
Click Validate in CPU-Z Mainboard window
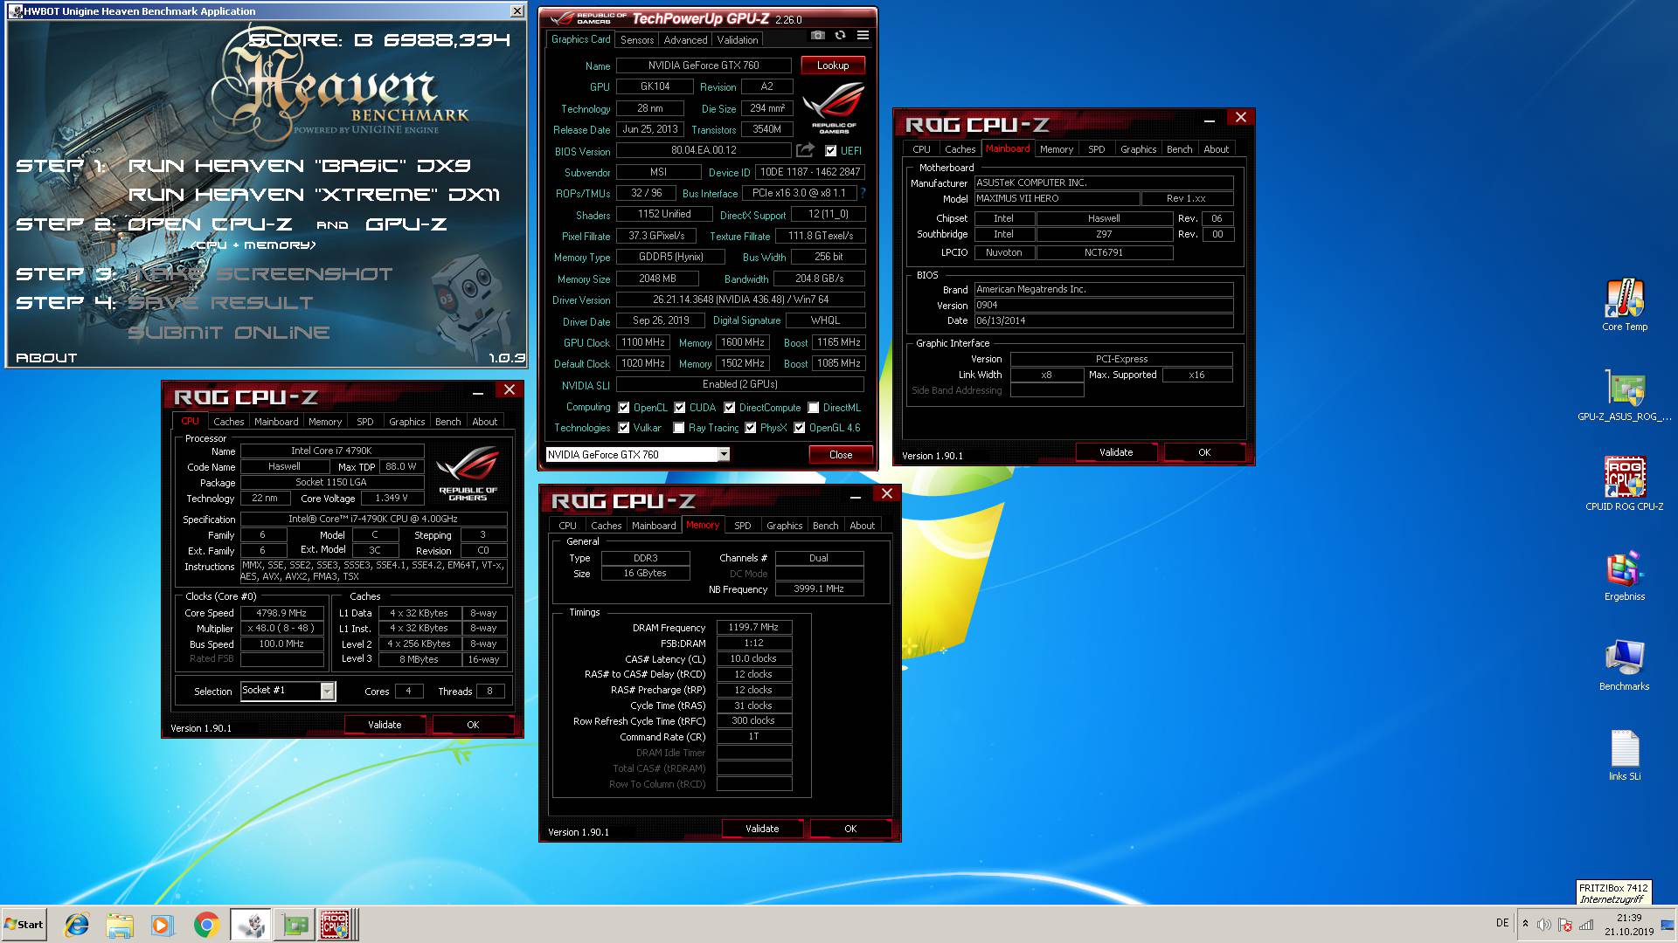pyautogui.click(x=1115, y=452)
